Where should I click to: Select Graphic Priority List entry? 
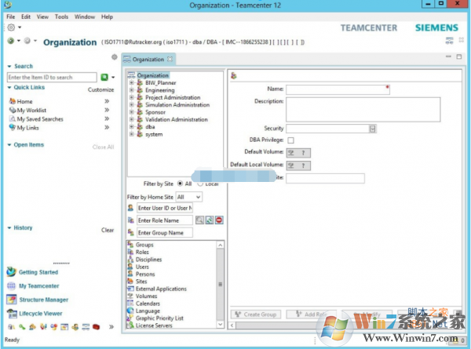pos(159,318)
